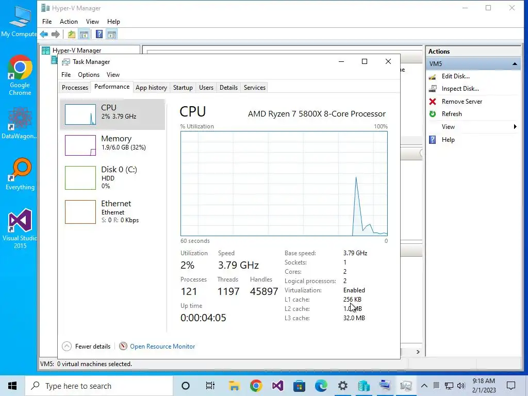528x396 pixels.
Task: Open Microsoft Edge from the taskbar
Action: pyautogui.click(x=321, y=386)
